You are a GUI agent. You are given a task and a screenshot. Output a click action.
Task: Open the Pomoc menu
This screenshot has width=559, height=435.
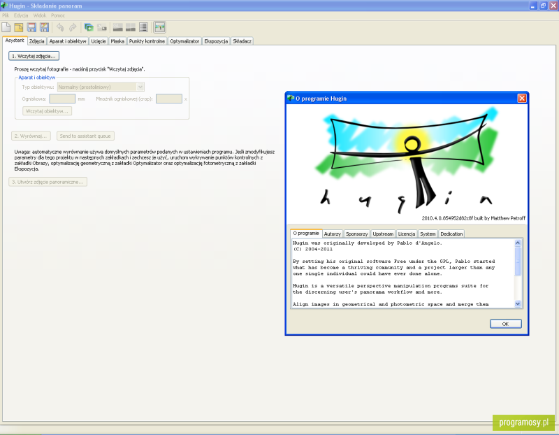[x=58, y=15]
